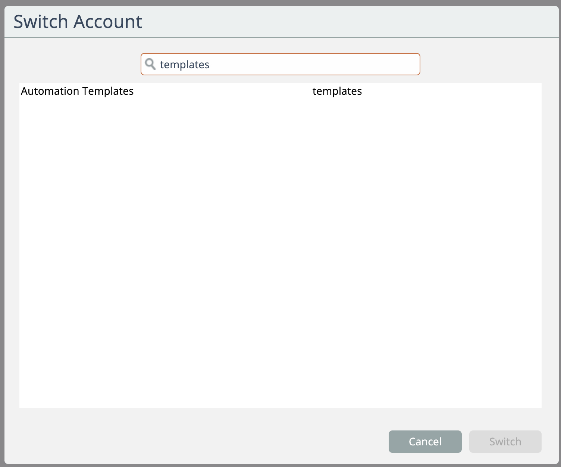The image size is (561, 467).
Task: Click the Switch Account dialog title
Action: pyautogui.click(x=78, y=22)
